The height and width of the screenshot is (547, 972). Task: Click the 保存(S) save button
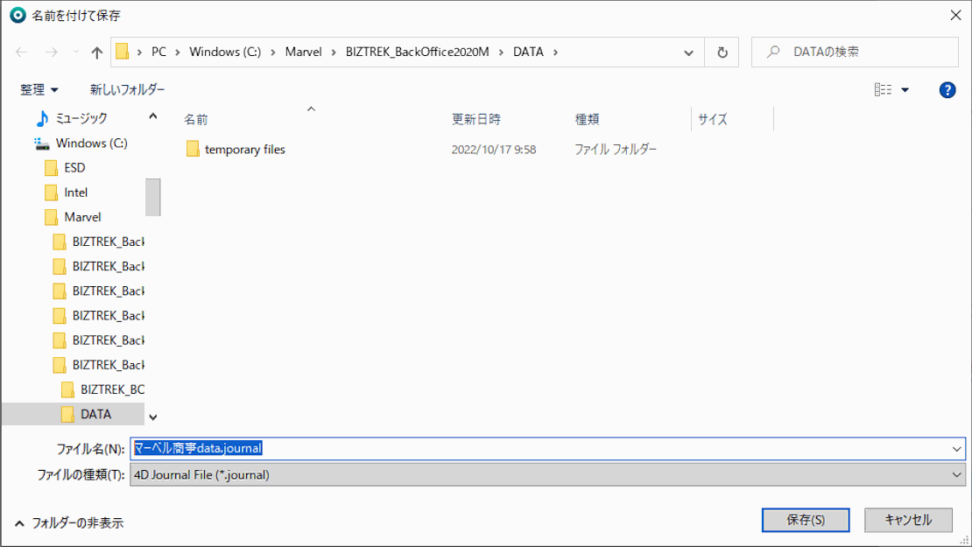(805, 520)
